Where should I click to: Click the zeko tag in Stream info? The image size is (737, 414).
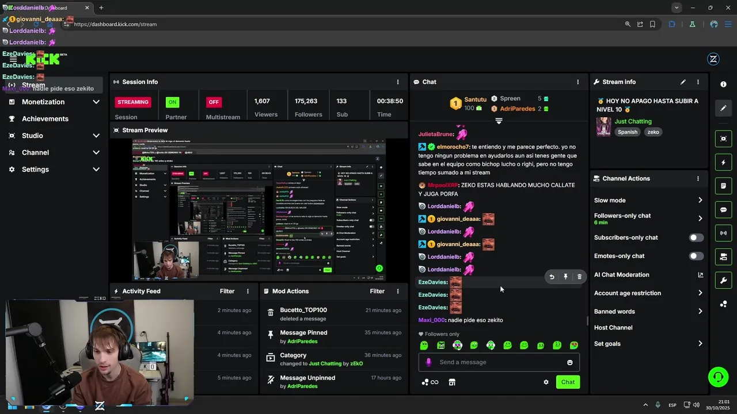(653, 132)
